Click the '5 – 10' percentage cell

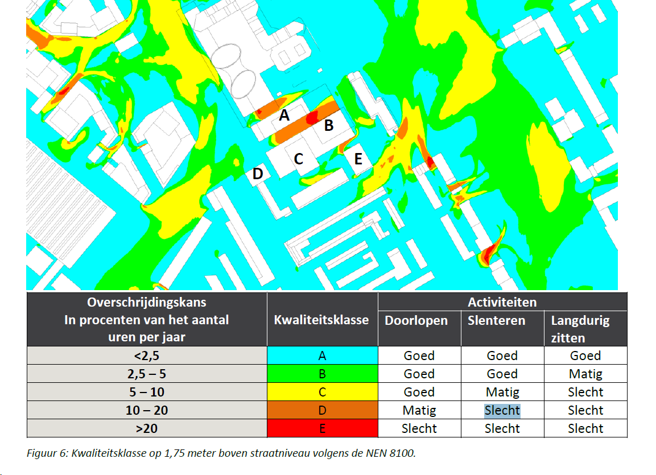point(147,392)
